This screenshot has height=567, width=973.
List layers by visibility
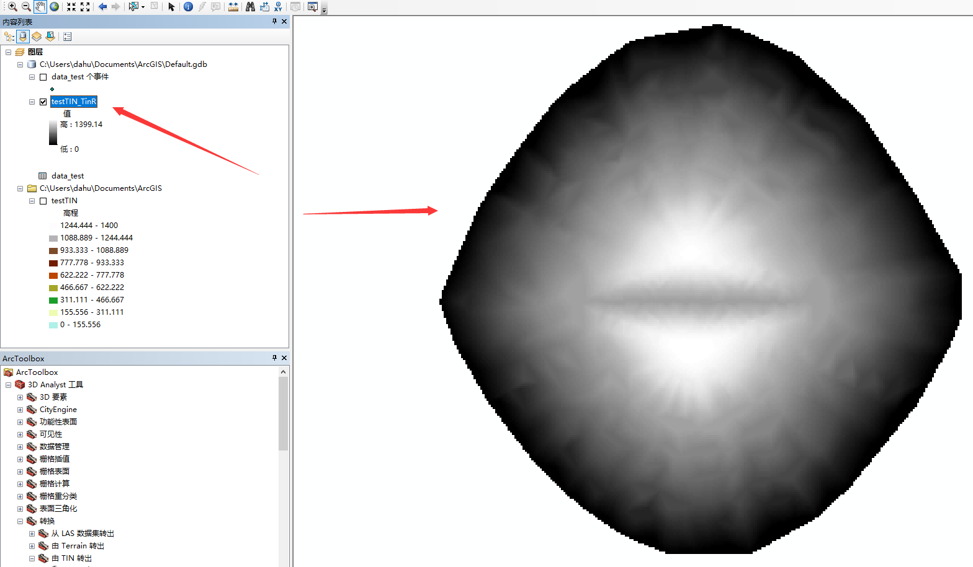(x=37, y=37)
